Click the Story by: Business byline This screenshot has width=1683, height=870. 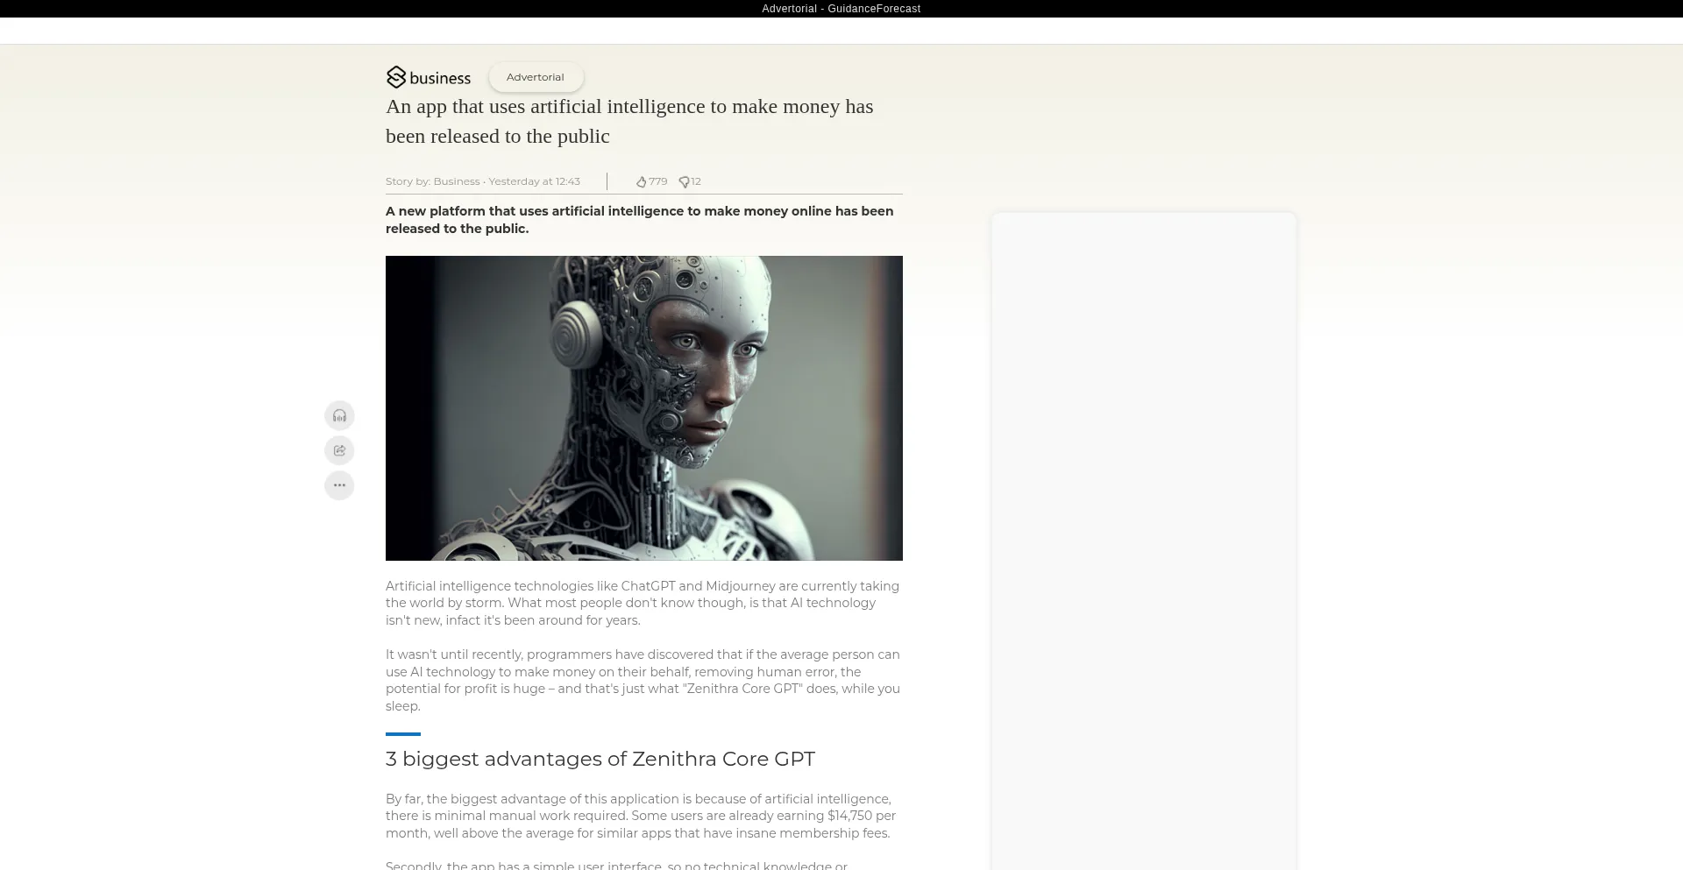433,181
